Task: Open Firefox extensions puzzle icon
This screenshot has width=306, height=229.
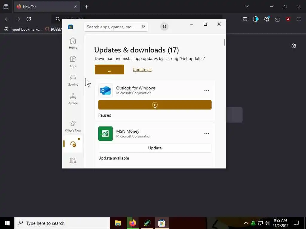Action: click(277, 19)
